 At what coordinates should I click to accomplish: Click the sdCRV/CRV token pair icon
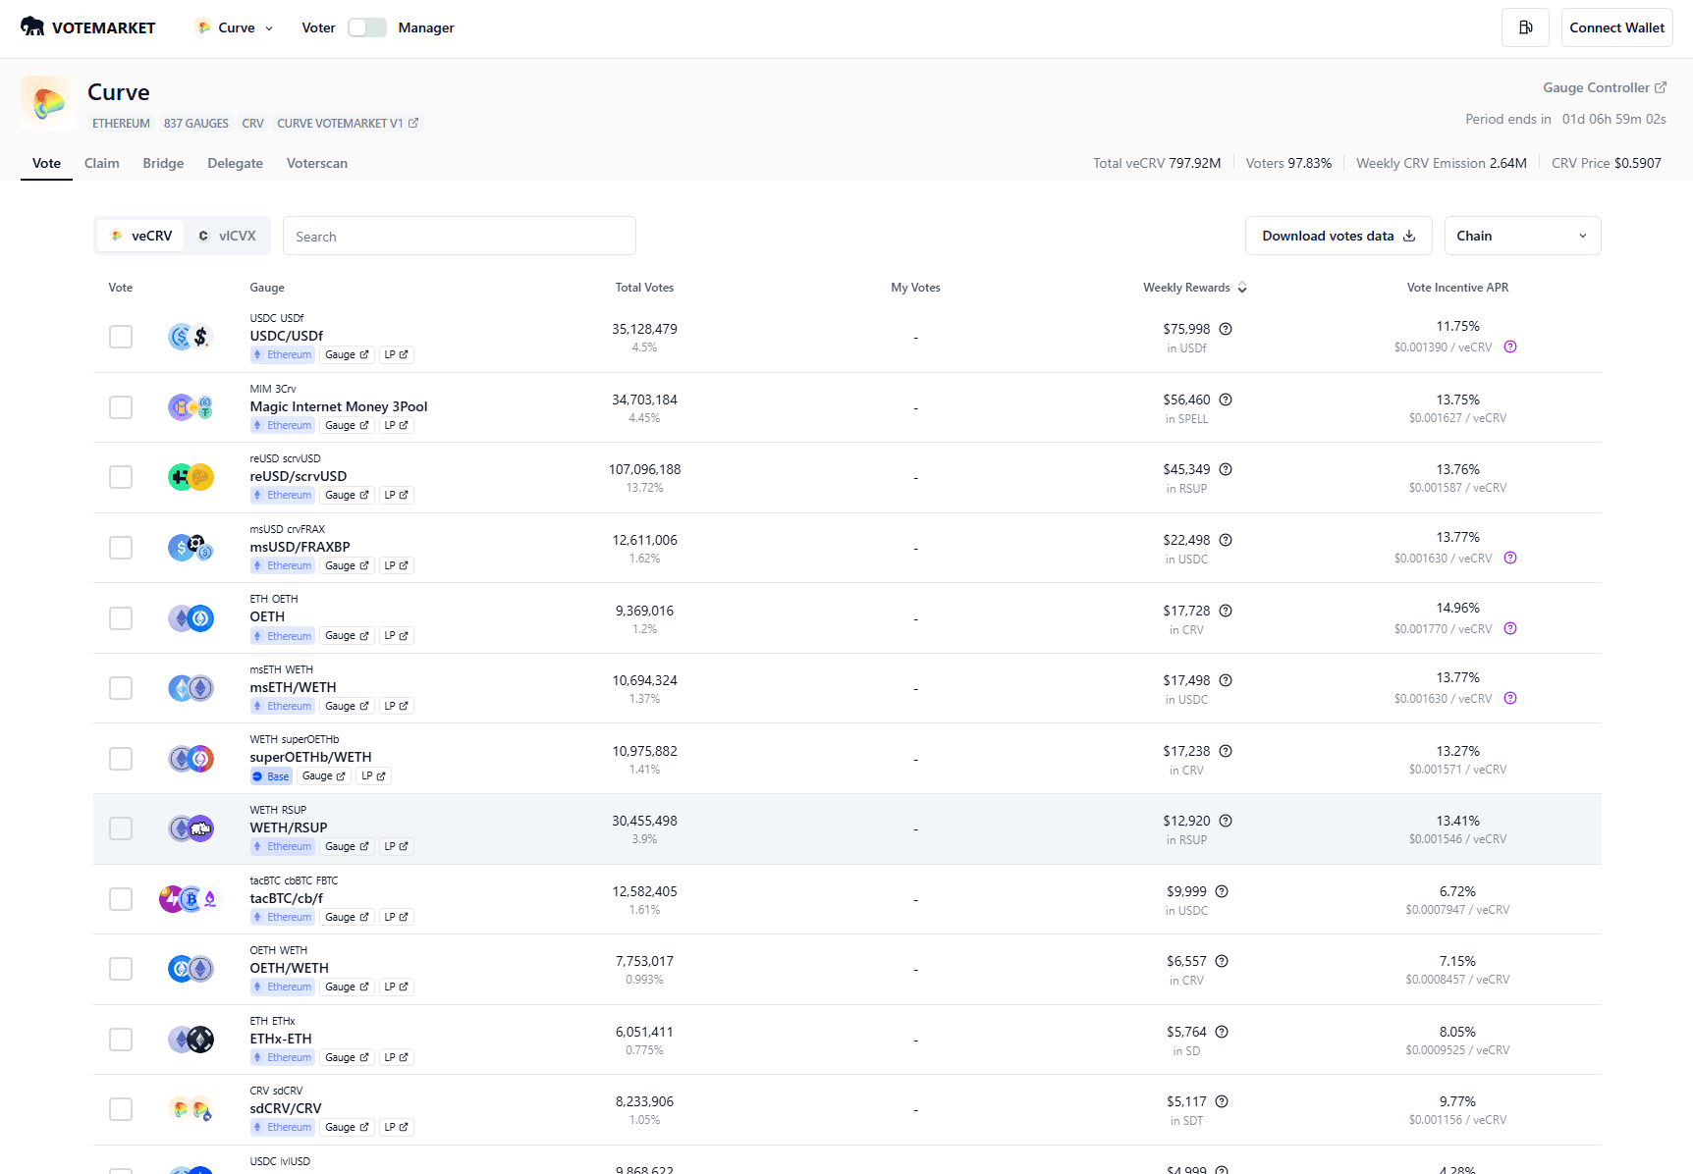click(x=191, y=1109)
